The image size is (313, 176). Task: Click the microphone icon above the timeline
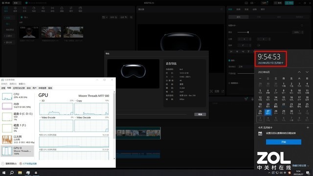coord(252,99)
